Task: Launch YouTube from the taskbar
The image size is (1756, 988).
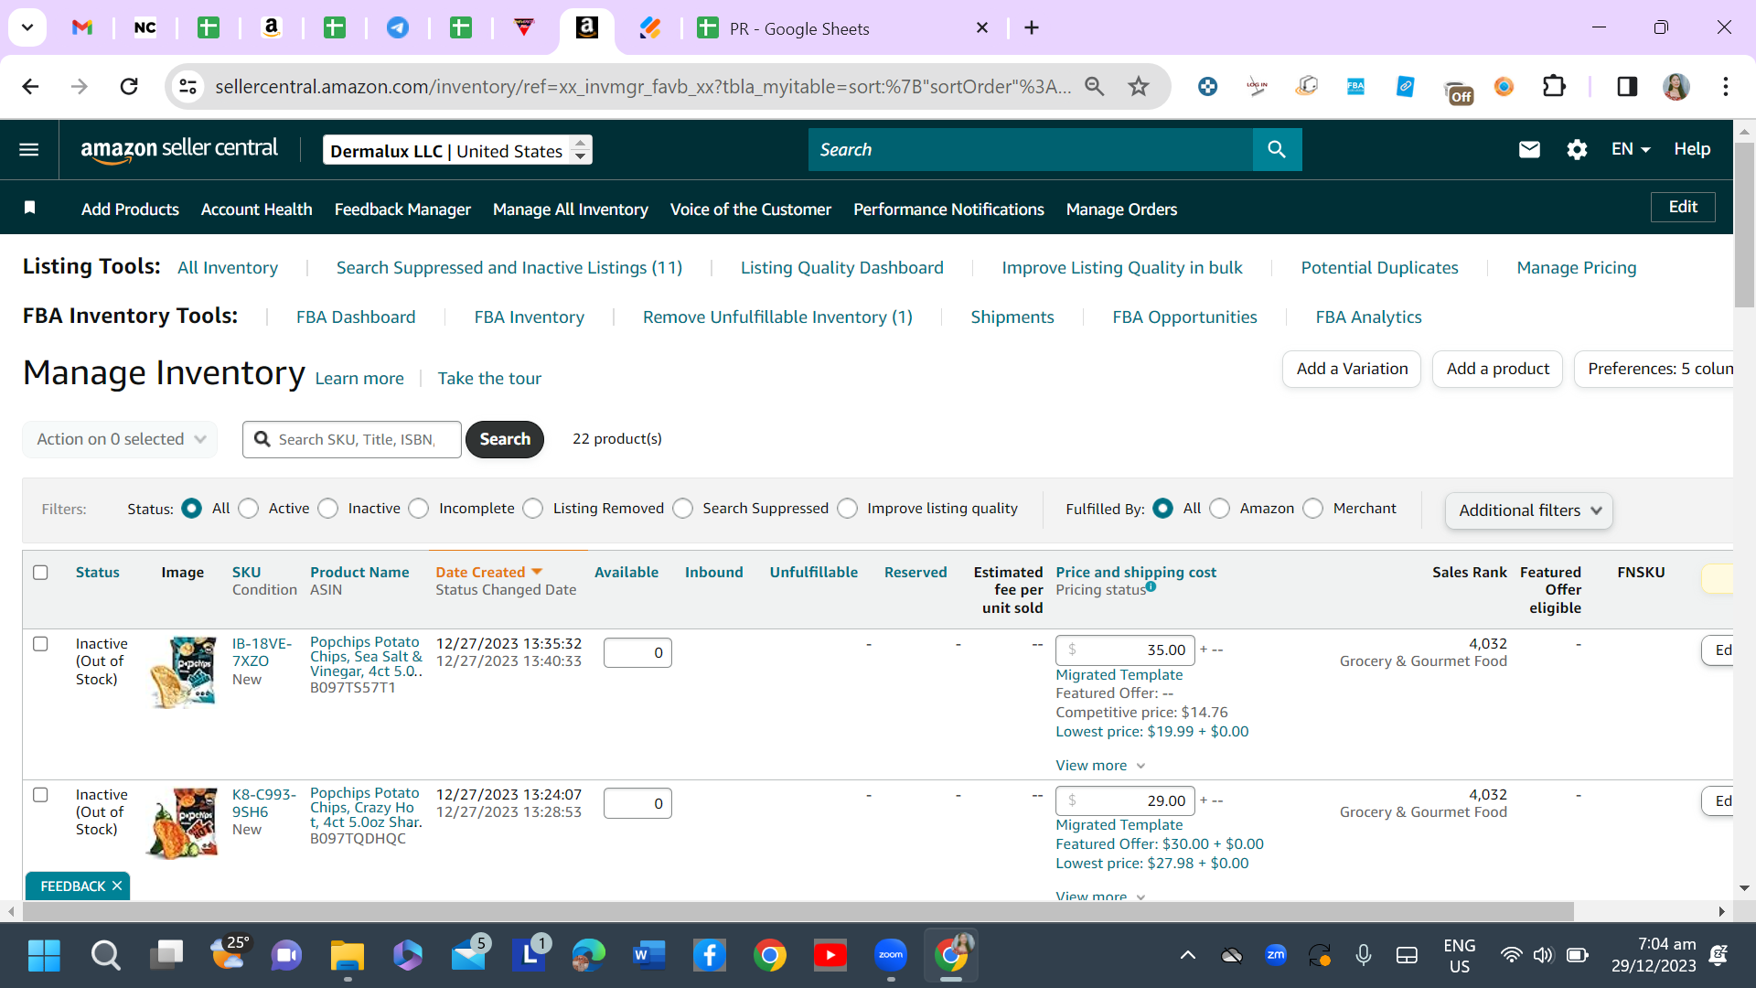Action: pyautogui.click(x=830, y=956)
